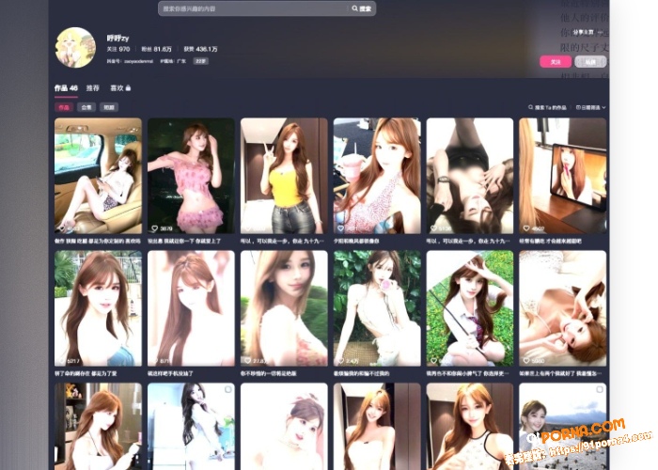Open private message with 私信 button
The height and width of the screenshot is (470, 658).
(590, 62)
